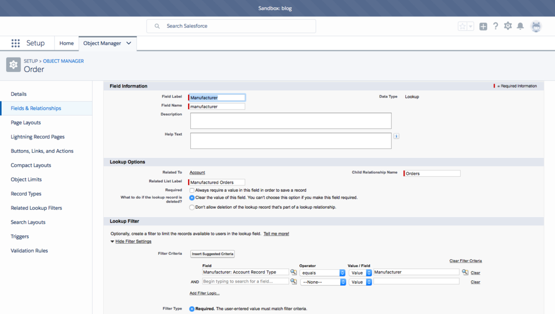Collapse the Hide Filter Settings section
The height and width of the screenshot is (314, 555).
[x=133, y=241]
